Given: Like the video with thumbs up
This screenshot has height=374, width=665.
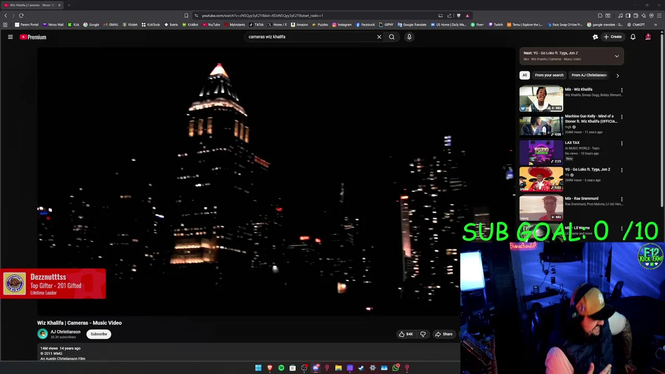Looking at the screenshot, I should click(x=406, y=334).
